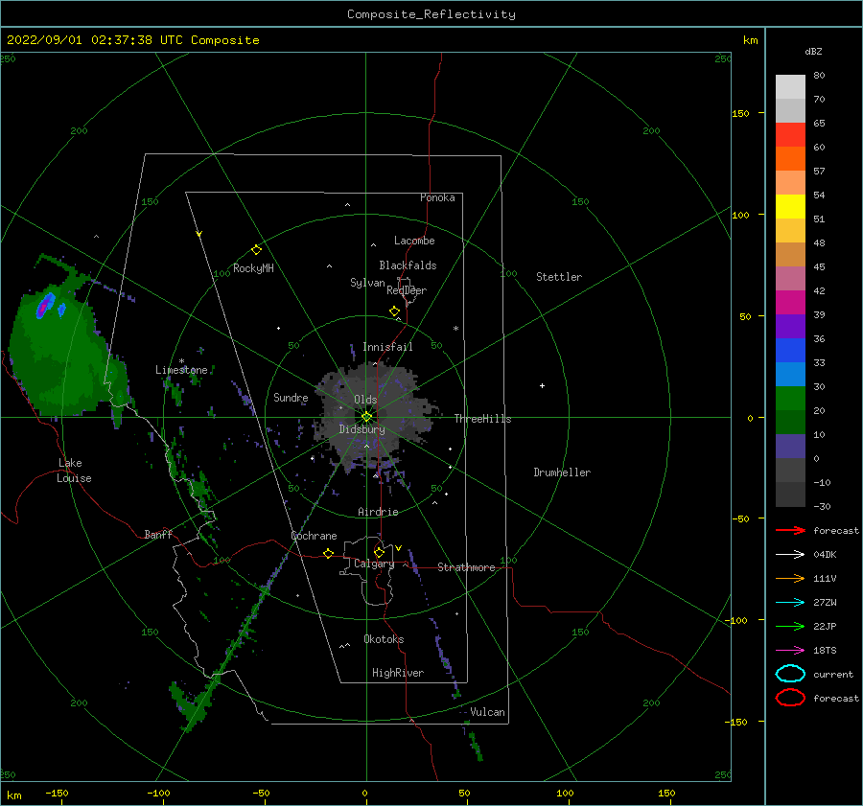This screenshot has height=806, width=863.
Task: Select the red 60-65 dBZ swatch
Action: click(x=790, y=134)
